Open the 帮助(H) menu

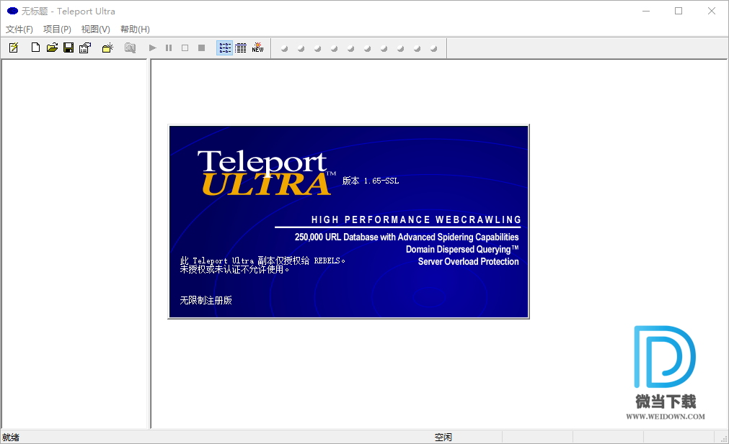(135, 30)
